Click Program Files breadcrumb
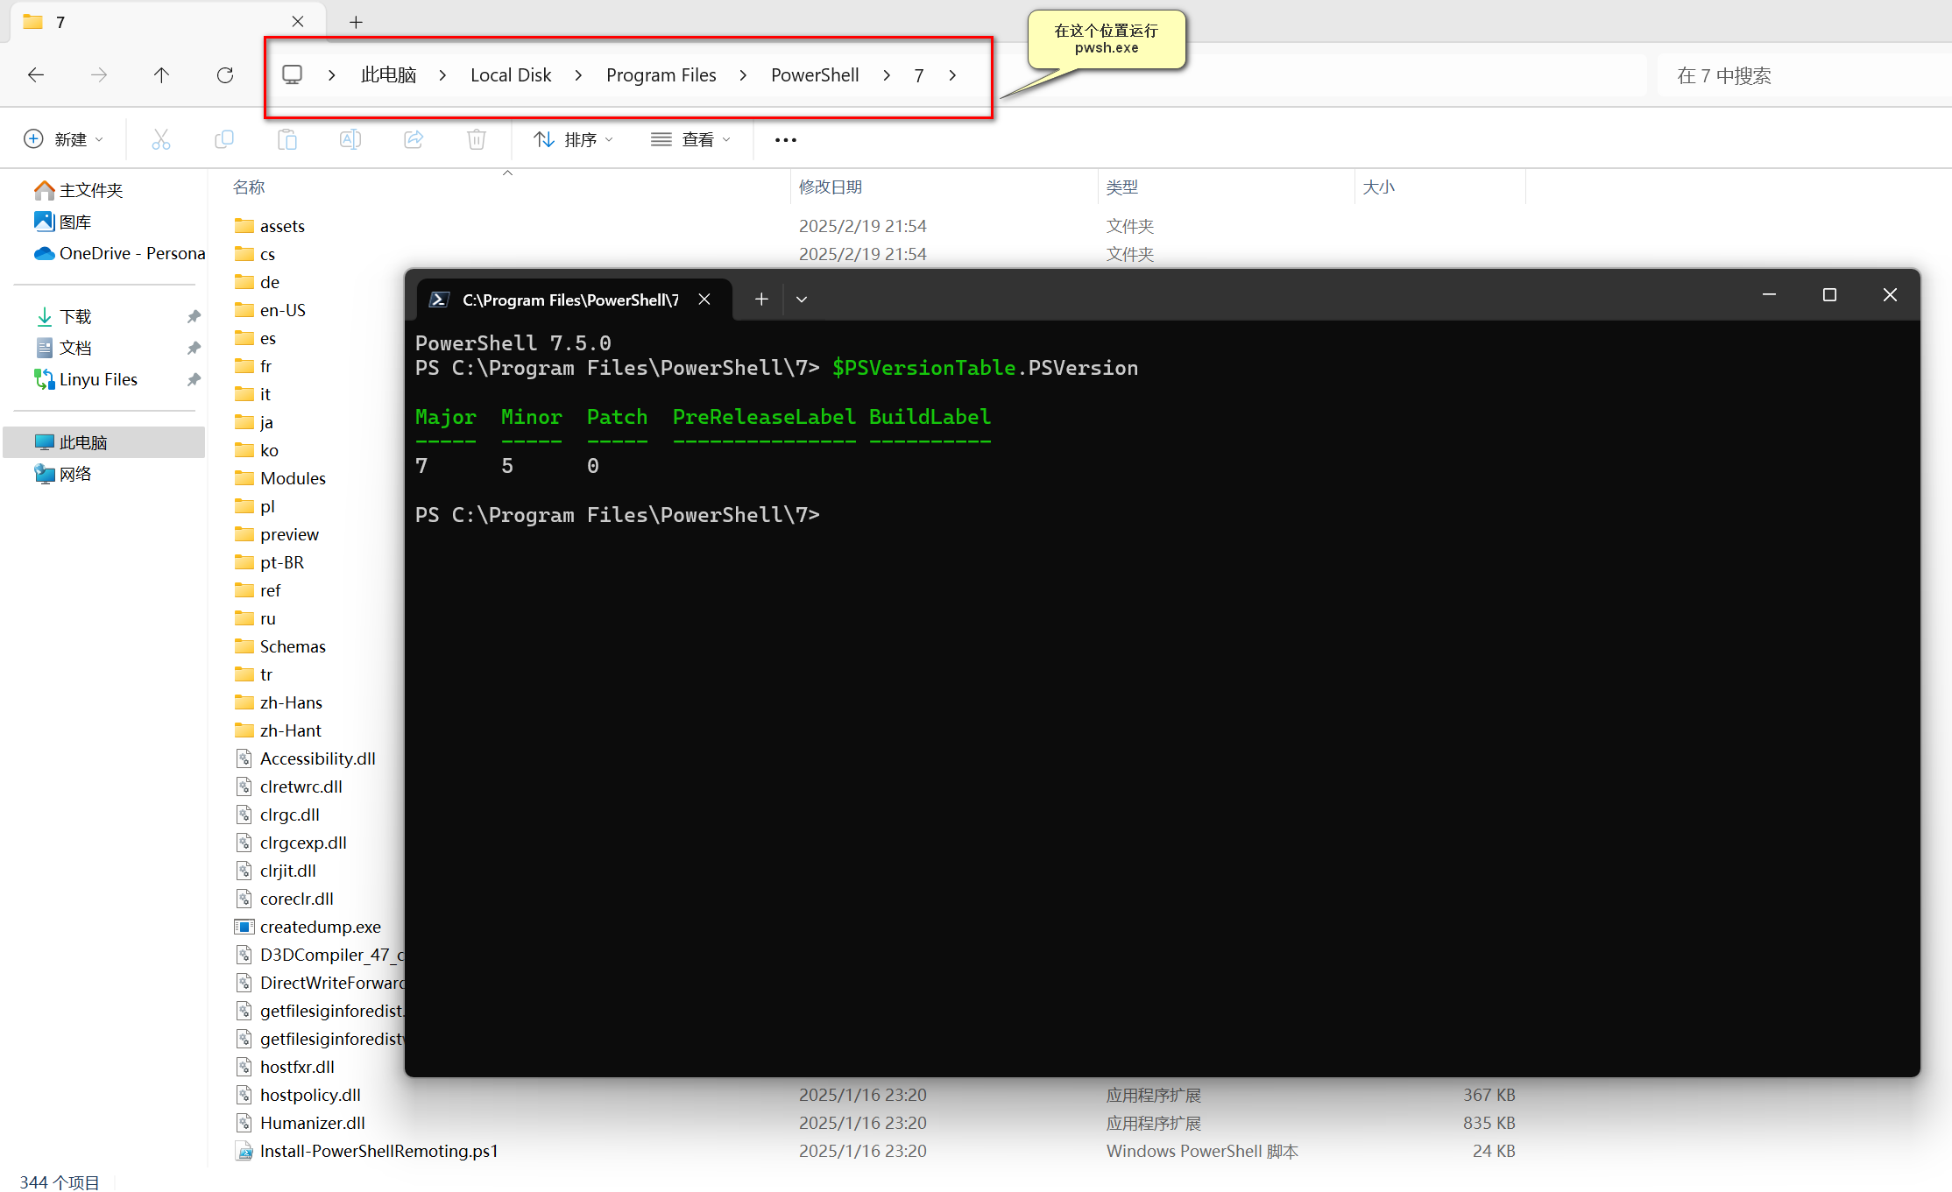Image resolution: width=1952 pixels, height=1192 pixels. 661,75
